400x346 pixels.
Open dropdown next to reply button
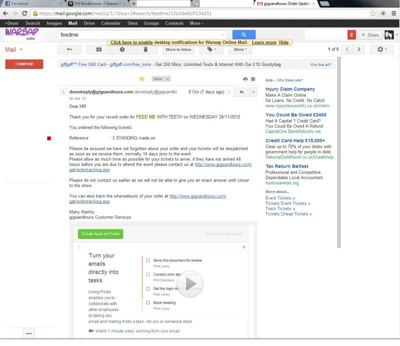pos(253,92)
